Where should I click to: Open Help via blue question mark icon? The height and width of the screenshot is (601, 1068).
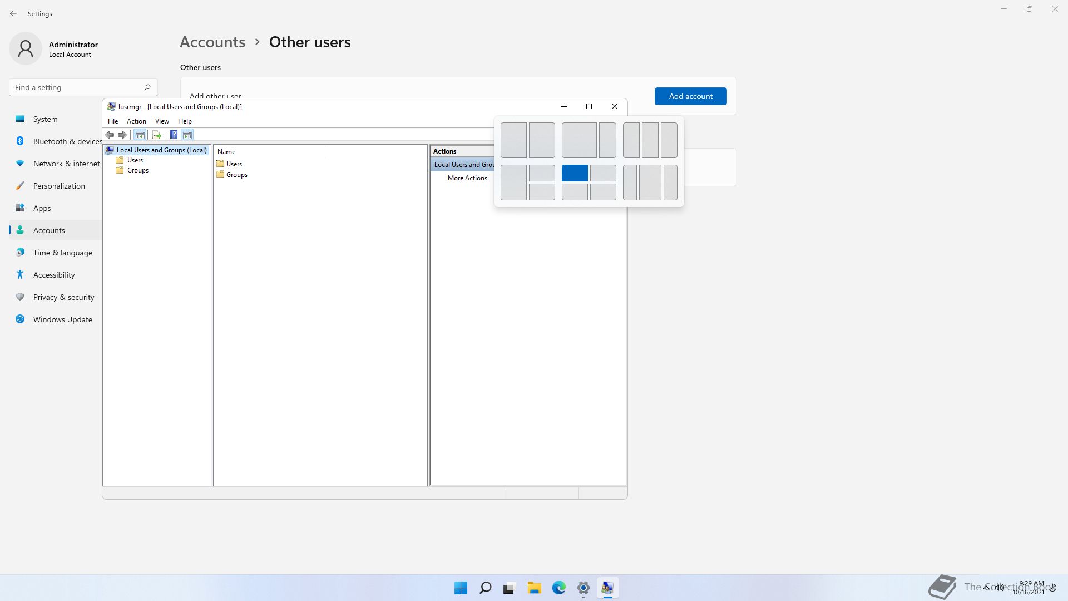tap(174, 135)
